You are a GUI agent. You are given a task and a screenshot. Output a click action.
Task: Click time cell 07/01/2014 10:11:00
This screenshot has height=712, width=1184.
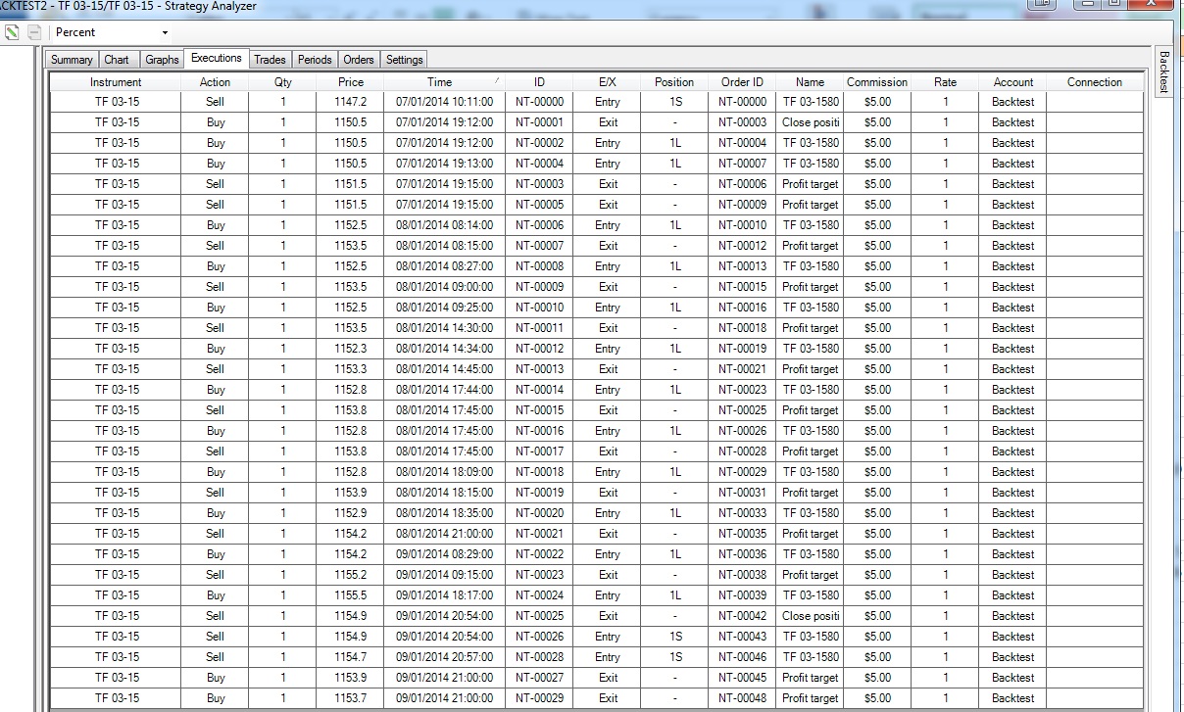pyautogui.click(x=445, y=102)
